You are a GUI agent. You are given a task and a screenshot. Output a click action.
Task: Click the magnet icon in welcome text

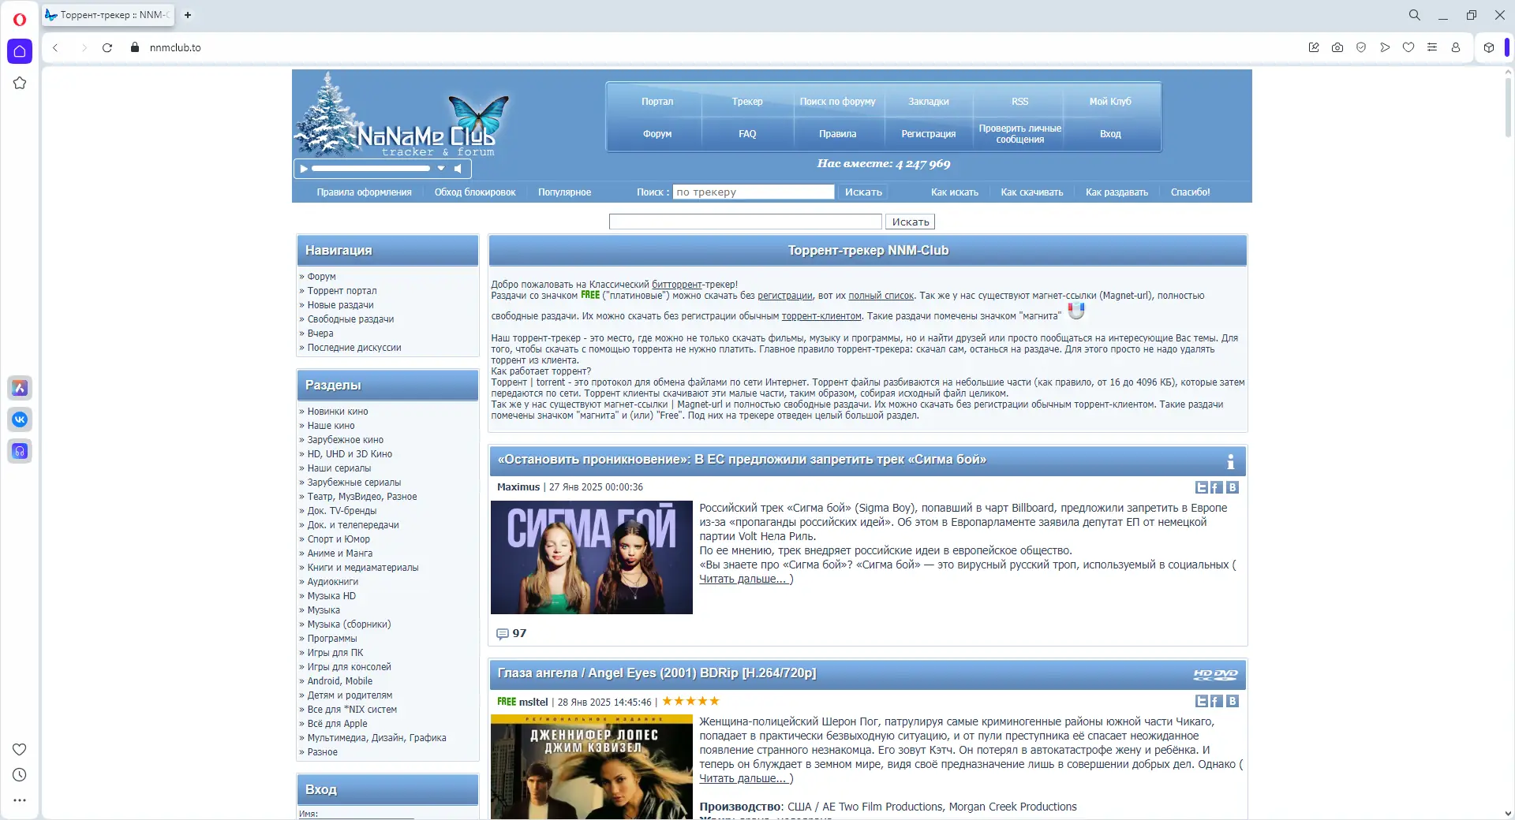[x=1076, y=311]
